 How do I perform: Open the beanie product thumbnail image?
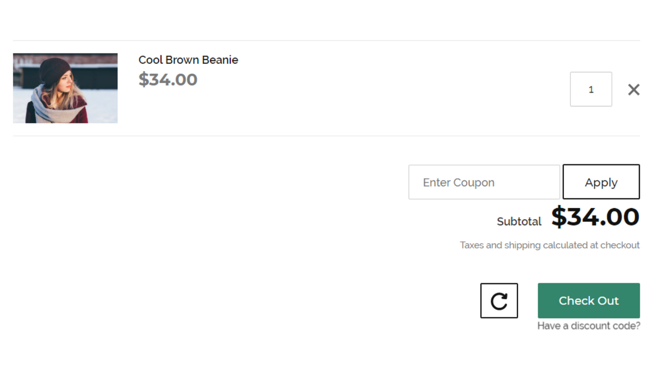(x=65, y=88)
